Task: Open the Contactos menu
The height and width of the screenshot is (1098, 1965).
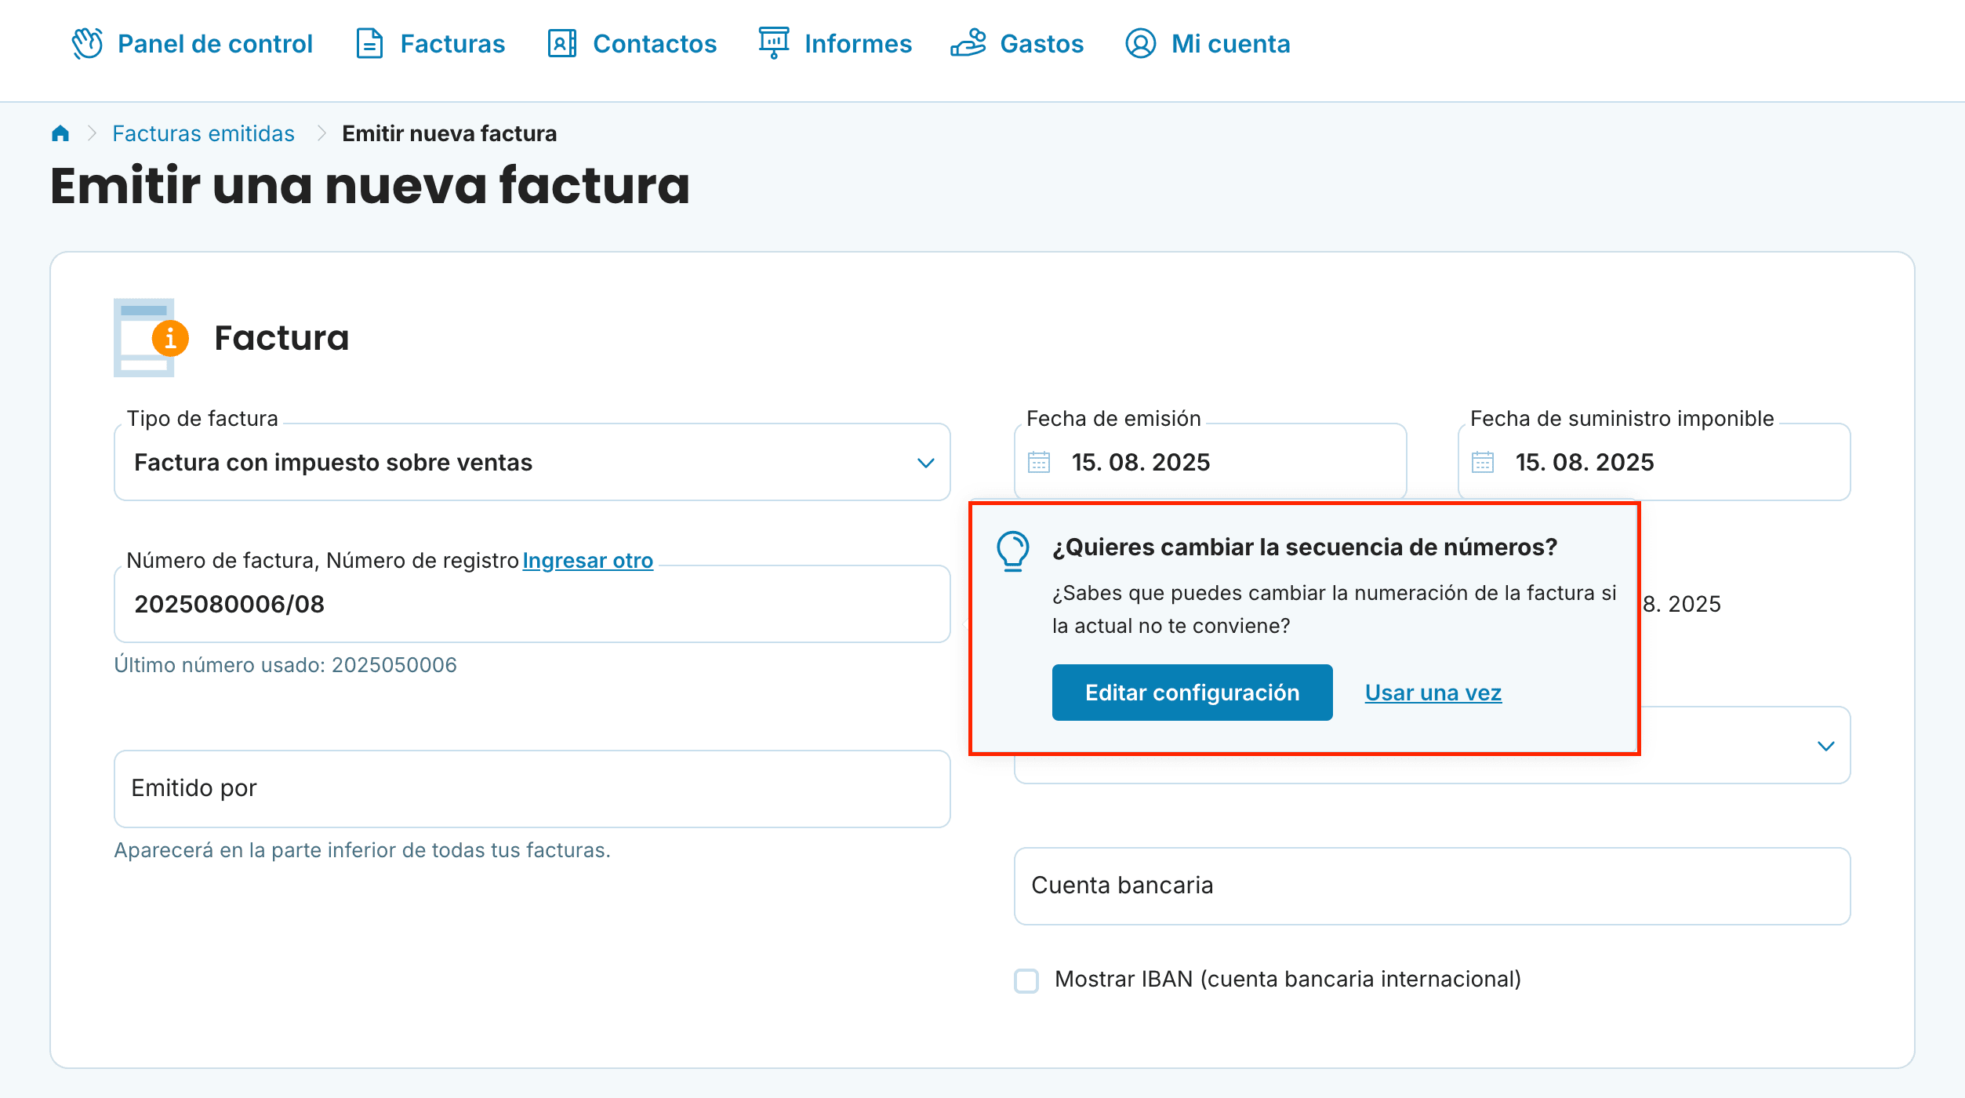Action: tap(632, 43)
